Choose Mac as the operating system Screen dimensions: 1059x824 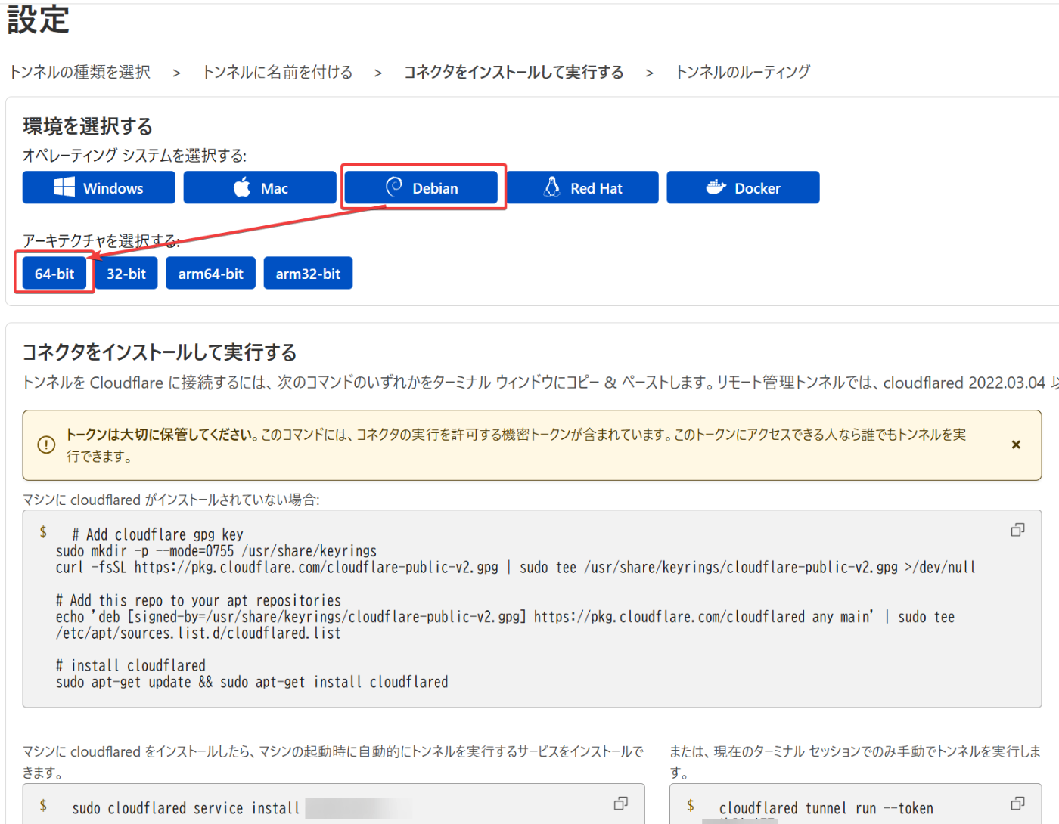click(259, 187)
